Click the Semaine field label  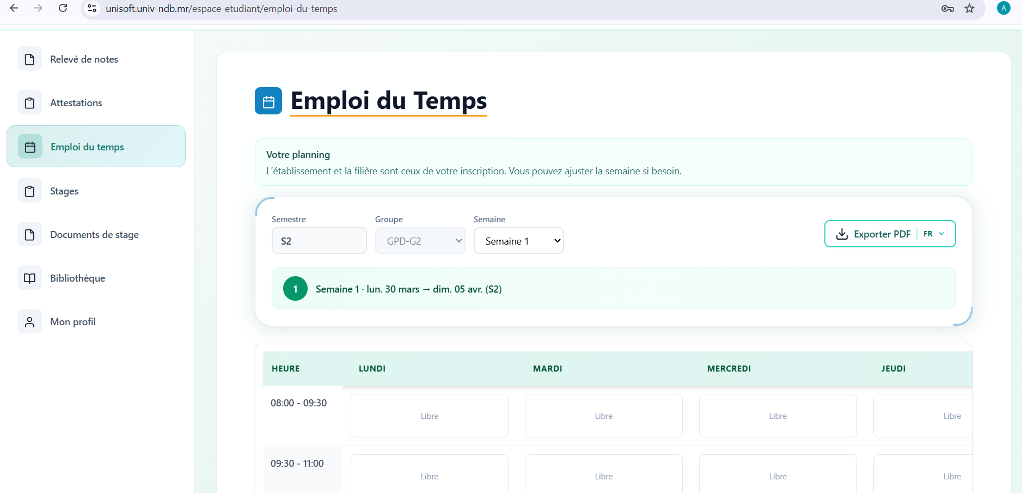489,219
